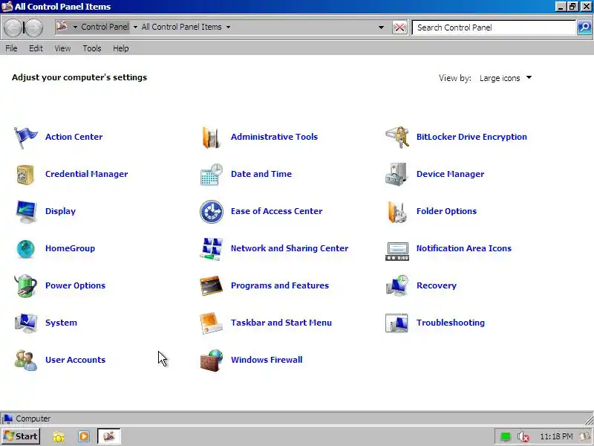Open the Windows Explorer taskbar icon
Image resolution: width=594 pixels, height=446 pixels.
pos(59,437)
